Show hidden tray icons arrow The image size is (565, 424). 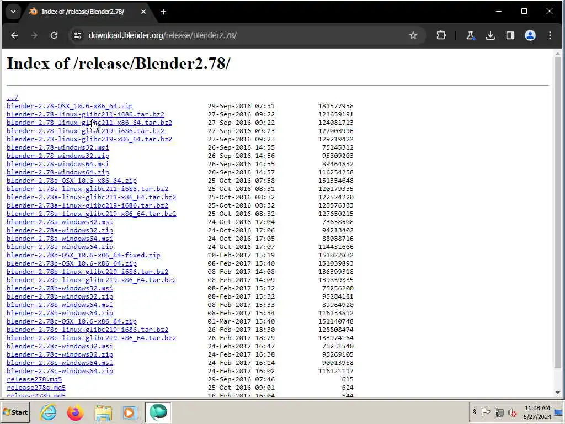[x=474, y=412]
